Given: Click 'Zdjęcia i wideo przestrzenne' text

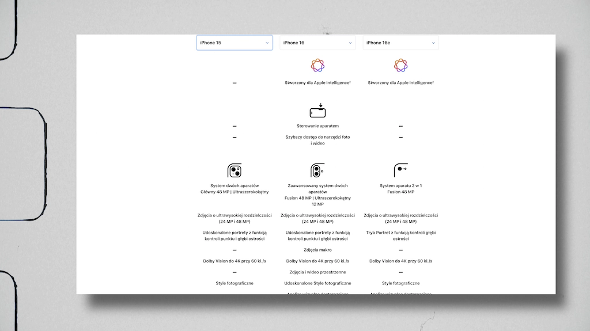Looking at the screenshot, I should click(317, 272).
